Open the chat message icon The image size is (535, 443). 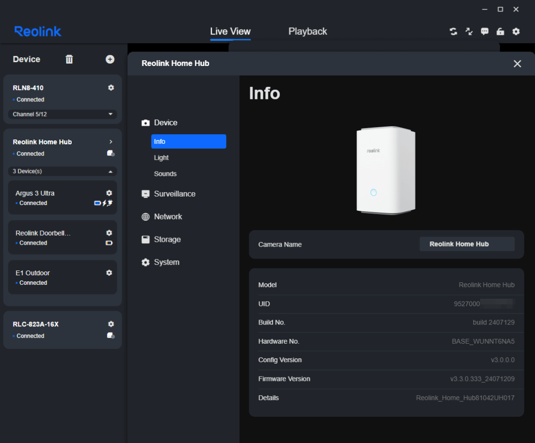(484, 32)
